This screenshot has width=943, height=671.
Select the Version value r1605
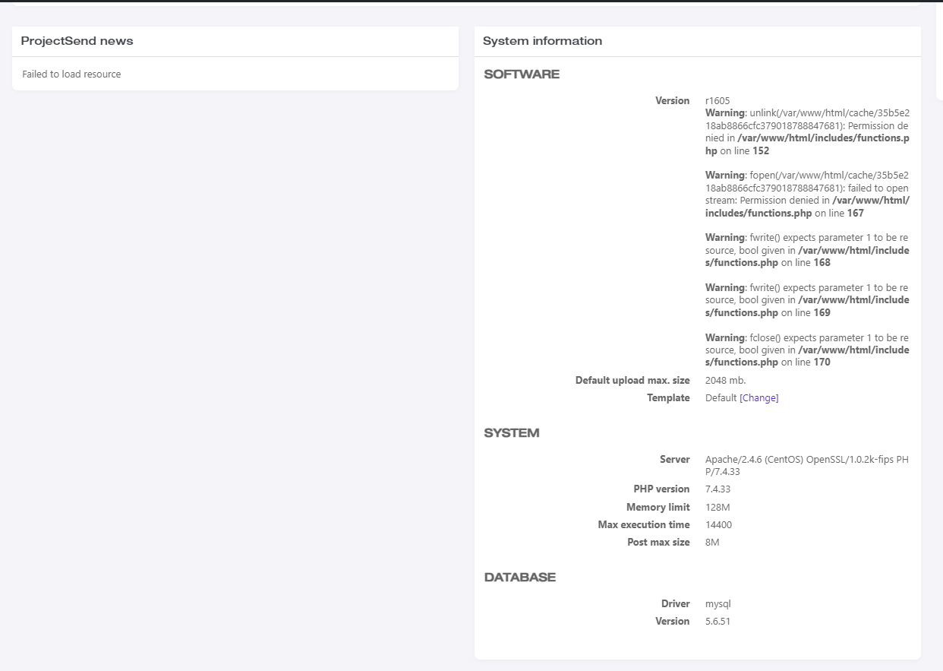[717, 100]
